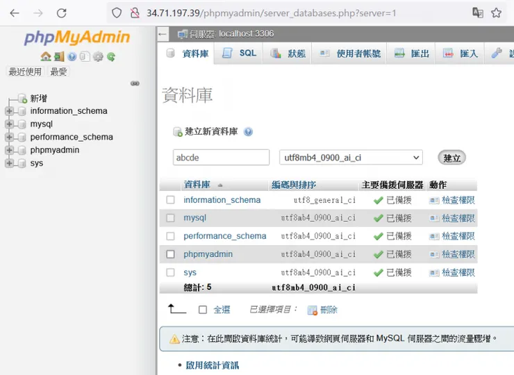Screen dimensions: 514x375
Task: Click the browser address bar URL
Action: [271, 13]
